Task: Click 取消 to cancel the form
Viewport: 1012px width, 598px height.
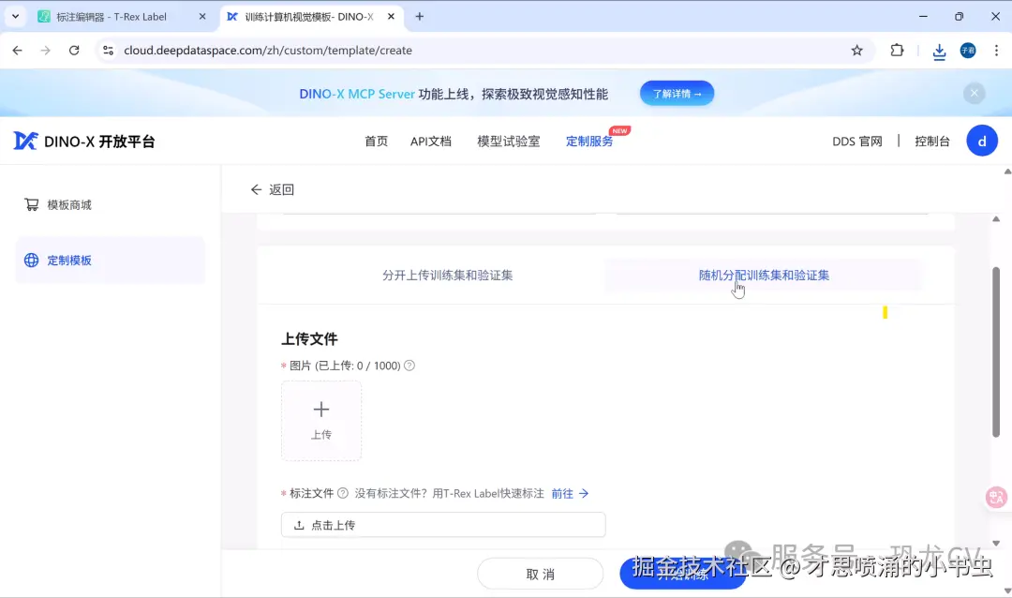Action: (x=541, y=573)
